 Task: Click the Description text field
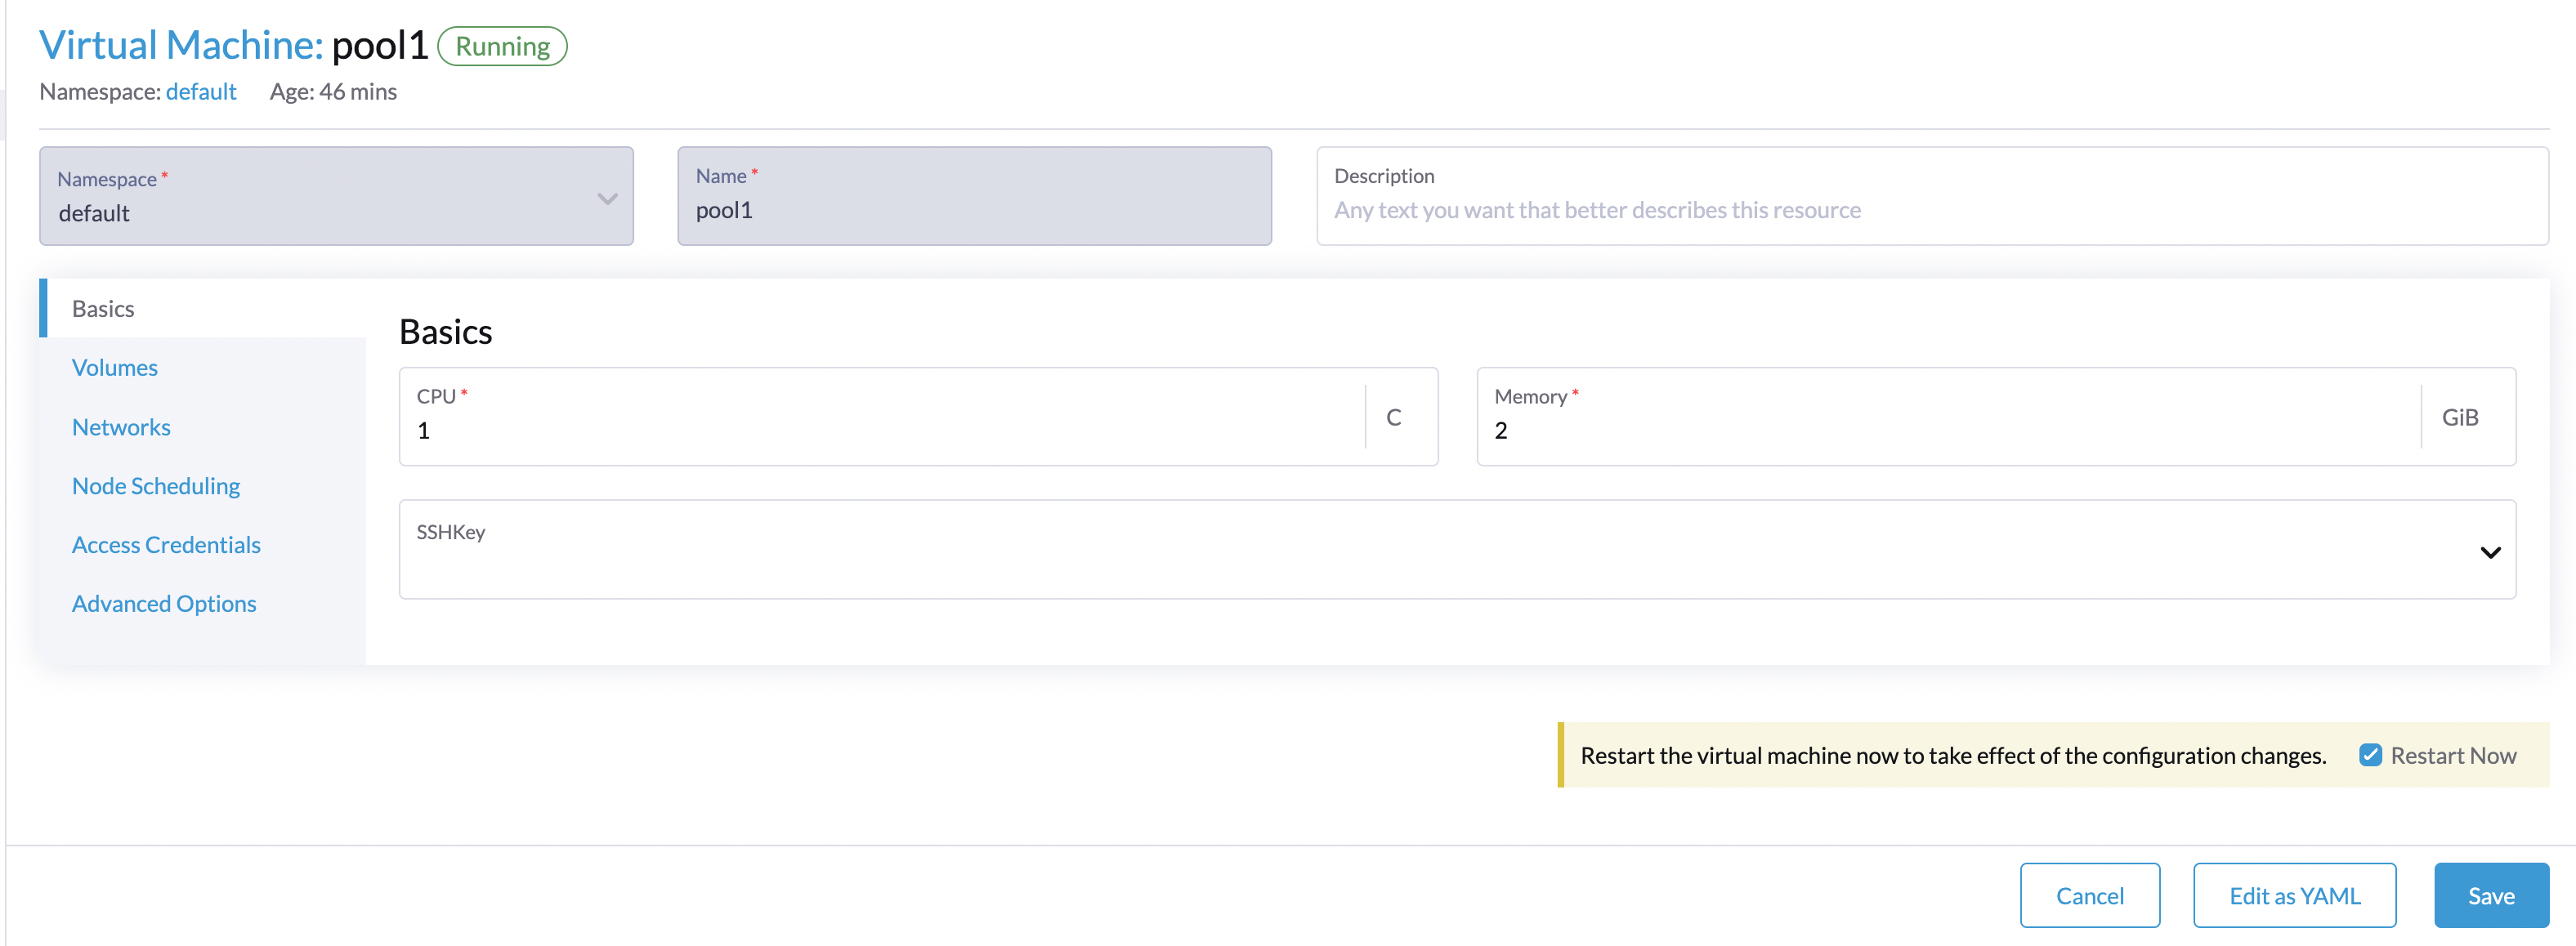point(1930,210)
